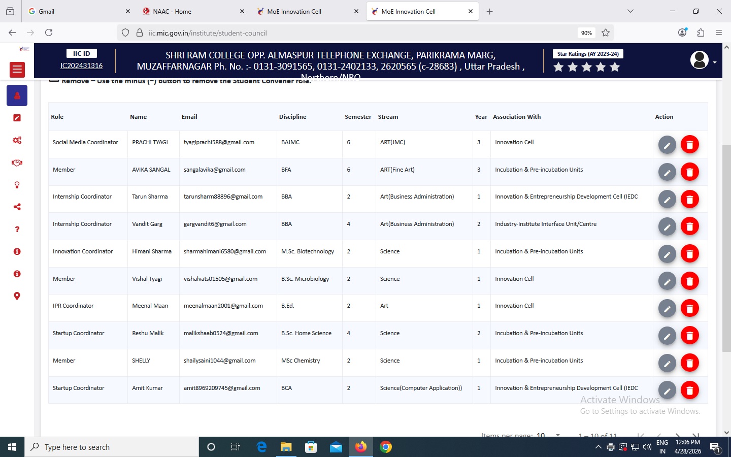
Task: Open Google Chrome from the taskbar
Action: pyautogui.click(x=386, y=447)
